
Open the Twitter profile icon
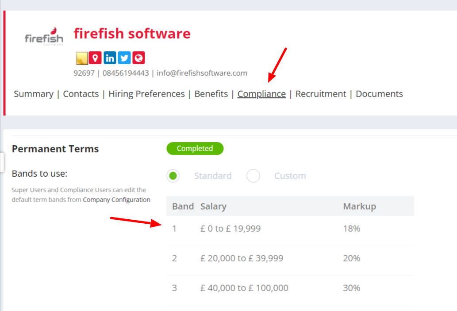pos(124,58)
